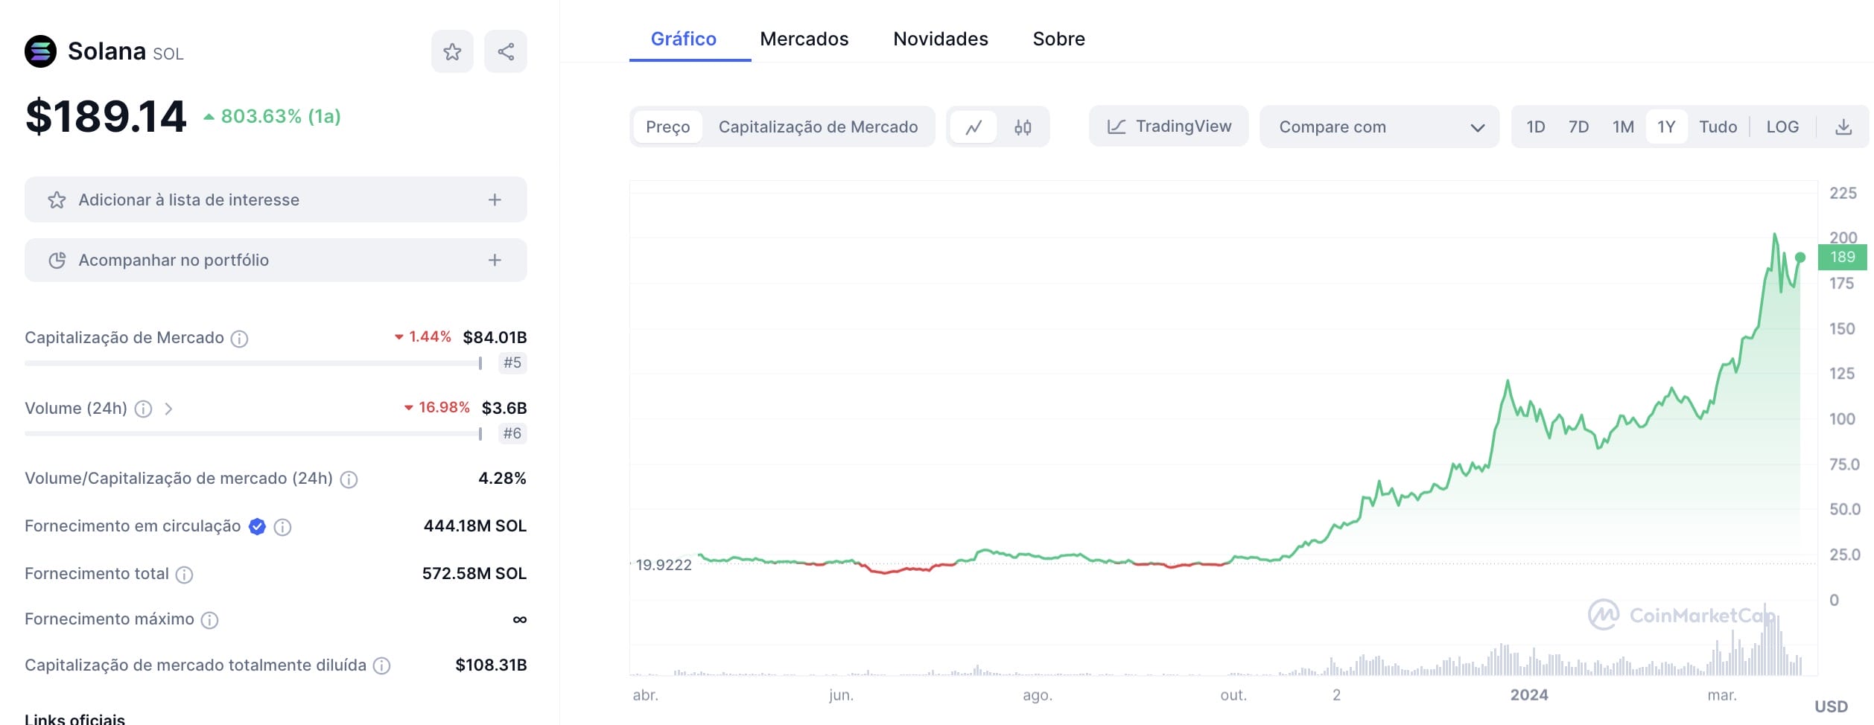Image resolution: width=1874 pixels, height=725 pixels.
Task: Open info for Capitalização de mercado totalmente diluída
Action: (x=381, y=665)
